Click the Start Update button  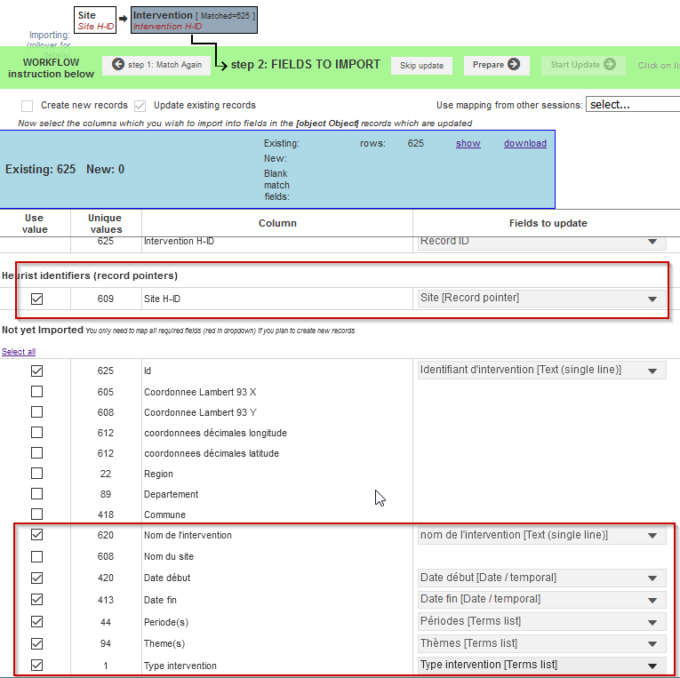coord(581,65)
